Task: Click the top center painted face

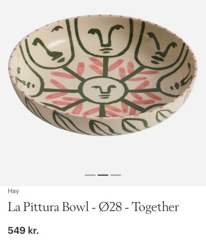Action: coord(106,39)
